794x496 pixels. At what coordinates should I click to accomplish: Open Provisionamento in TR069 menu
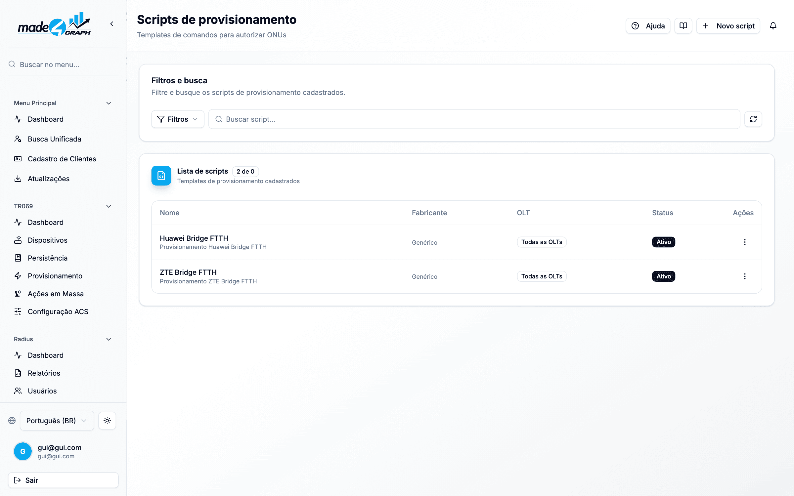click(x=63, y=276)
